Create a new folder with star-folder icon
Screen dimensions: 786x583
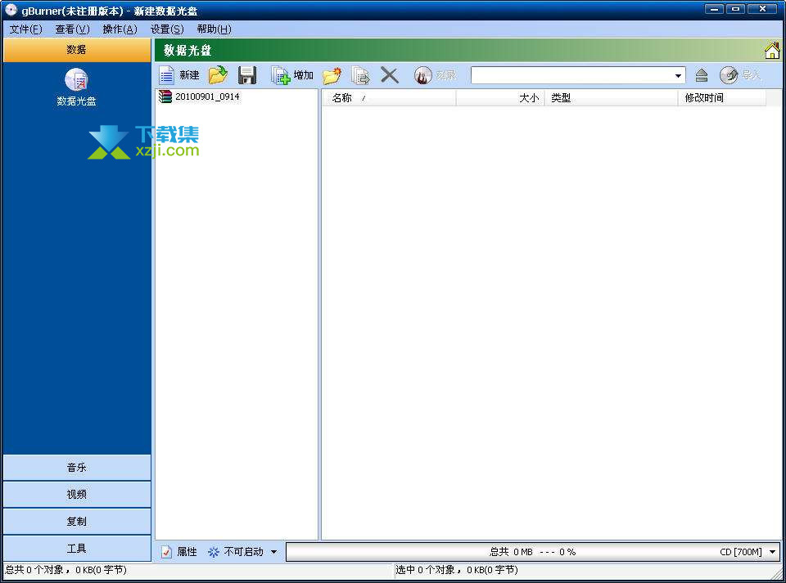tap(332, 75)
